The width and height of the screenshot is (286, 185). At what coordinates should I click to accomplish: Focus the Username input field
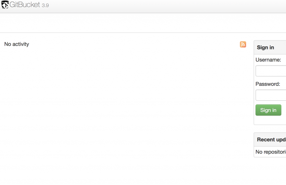pyautogui.click(x=271, y=71)
